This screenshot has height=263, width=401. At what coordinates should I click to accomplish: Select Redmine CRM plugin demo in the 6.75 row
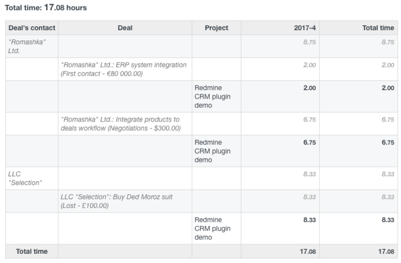213,151
